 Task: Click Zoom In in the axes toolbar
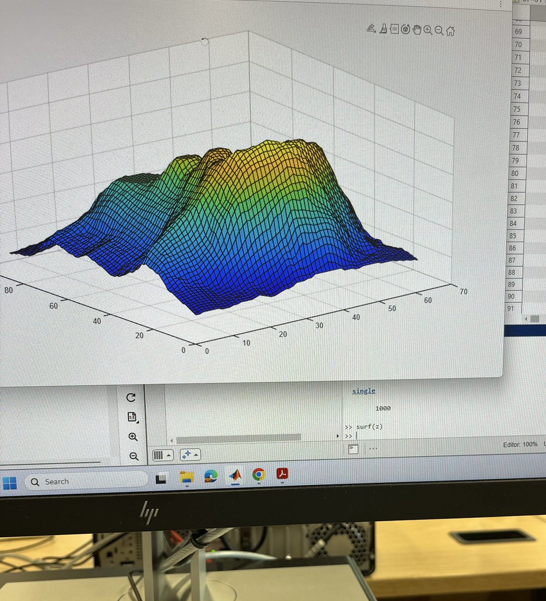pos(428,30)
